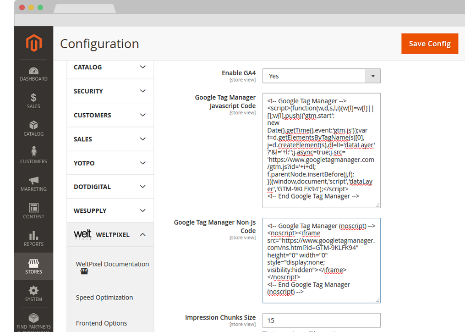465x332 pixels.
Task: Open the Reports bar chart icon
Action: tap(33, 235)
